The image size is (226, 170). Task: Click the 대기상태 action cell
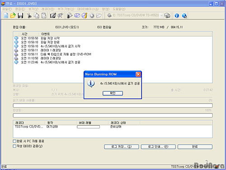pos(52,127)
